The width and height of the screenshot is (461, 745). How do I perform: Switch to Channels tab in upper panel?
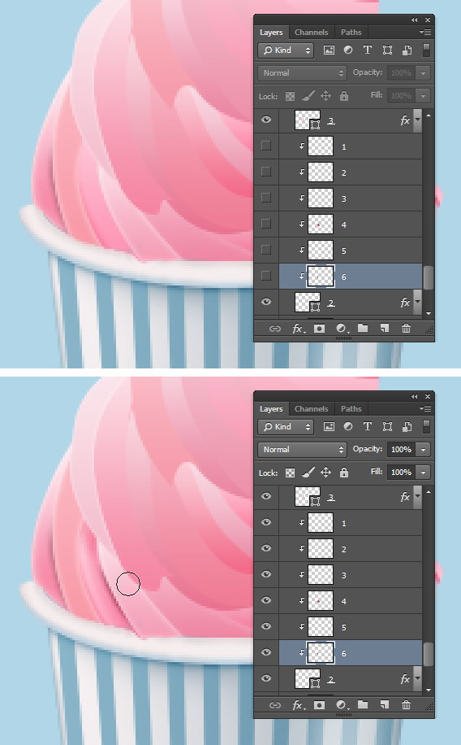(311, 33)
